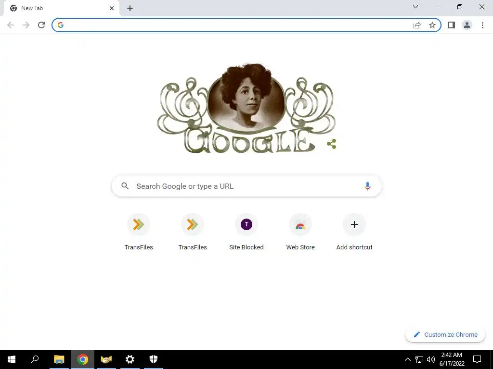The image size is (493, 369).
Task: Share the Google doodle
Action: click(331, 144)
